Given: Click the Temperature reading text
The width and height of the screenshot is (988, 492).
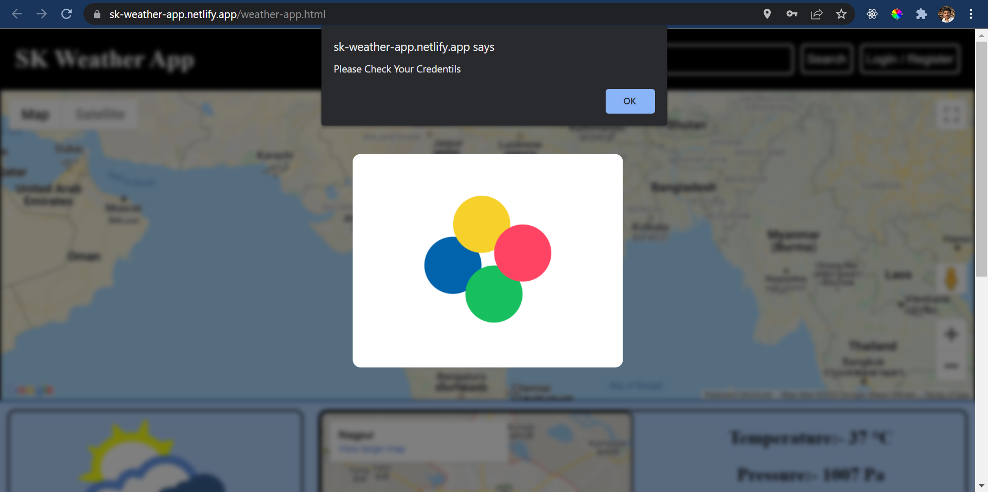Looking at the screenshot, I should click(x=811, y=438).
